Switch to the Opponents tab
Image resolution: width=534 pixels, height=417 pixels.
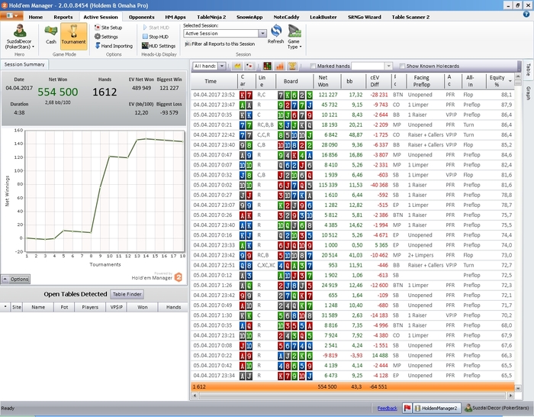click(142, 17)
